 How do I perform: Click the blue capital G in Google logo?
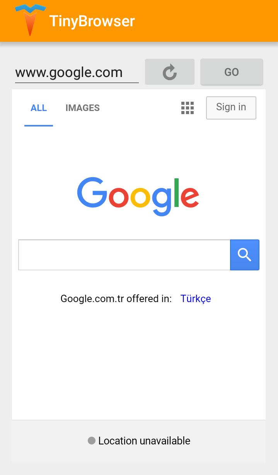coord(92,192)
